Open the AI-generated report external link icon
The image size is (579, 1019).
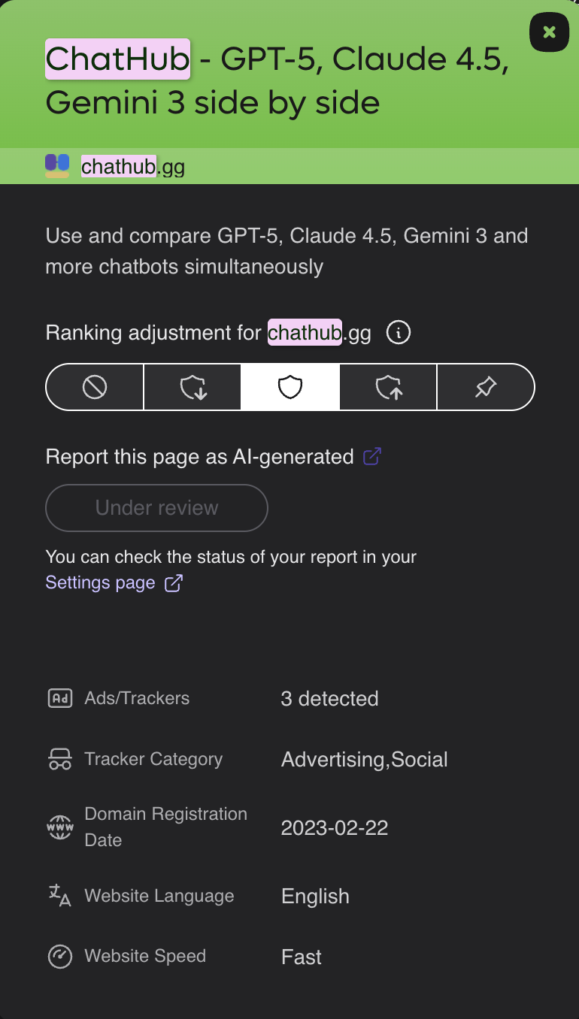tap(372, 456)
